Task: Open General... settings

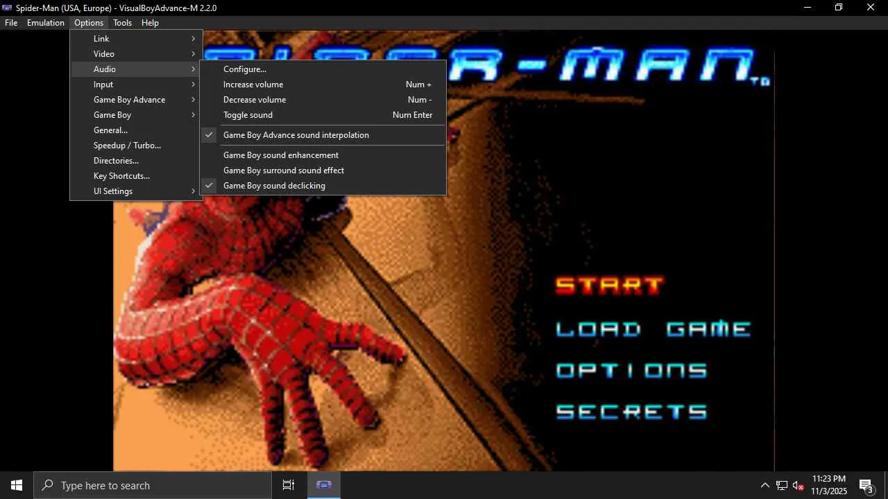Action: (x=136, y=130)
